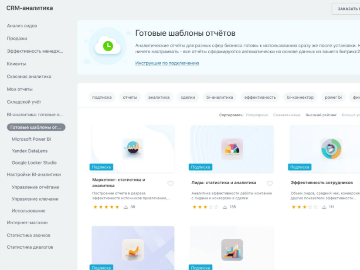Open the Маркетинг template chart icon

(x=133, y=149)
